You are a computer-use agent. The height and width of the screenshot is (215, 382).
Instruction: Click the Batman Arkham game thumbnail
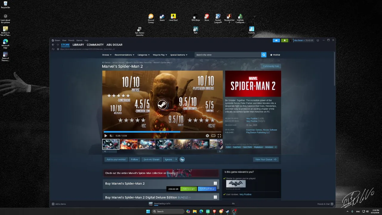236,184
